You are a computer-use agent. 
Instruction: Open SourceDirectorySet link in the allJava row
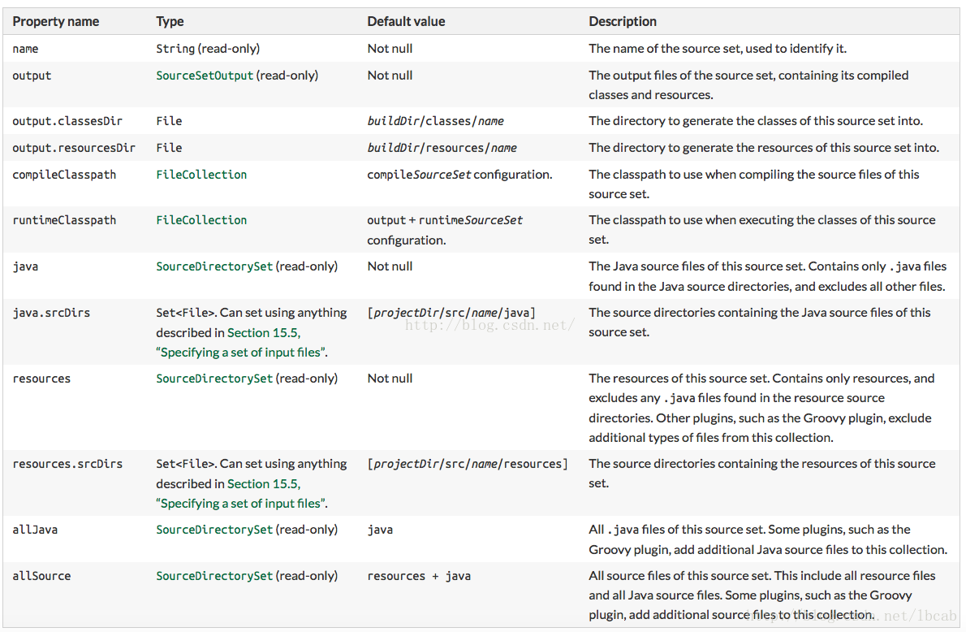[214, 530]
